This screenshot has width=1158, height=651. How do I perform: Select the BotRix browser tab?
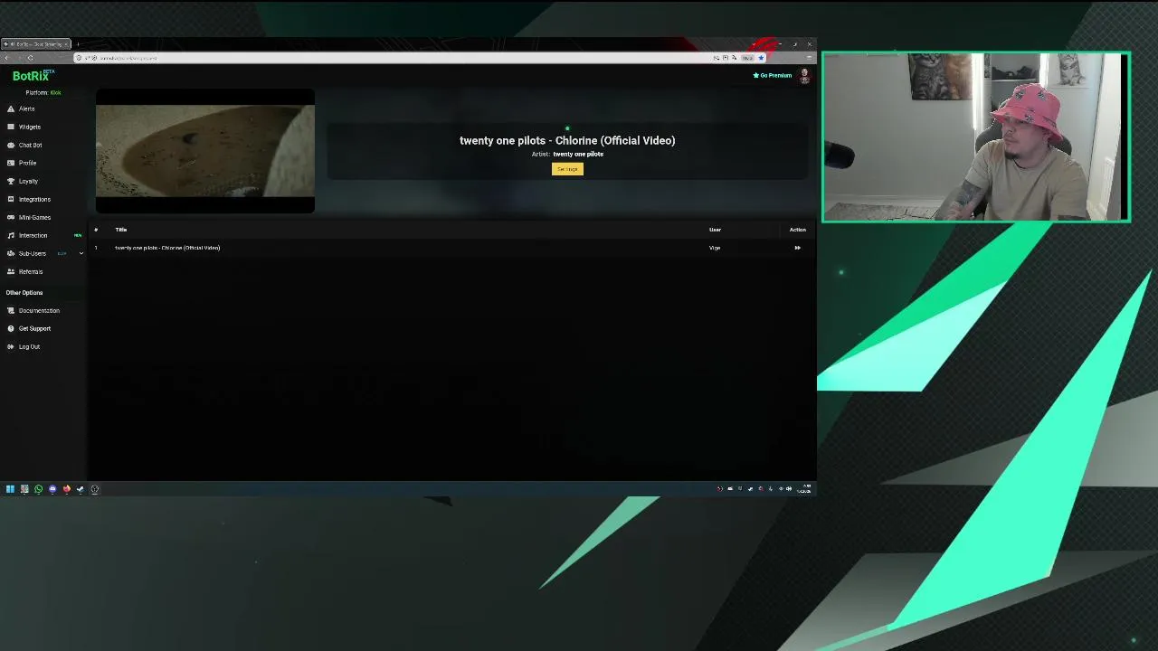click(x=36, y=44)
